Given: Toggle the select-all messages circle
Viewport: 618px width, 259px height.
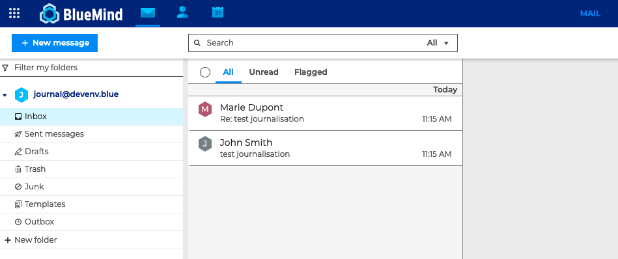Looking at the screenshot, I should click(x=205, y=72).
